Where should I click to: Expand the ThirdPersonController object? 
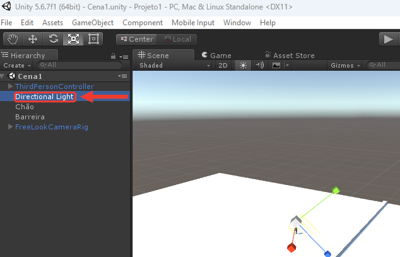(10, 87)
